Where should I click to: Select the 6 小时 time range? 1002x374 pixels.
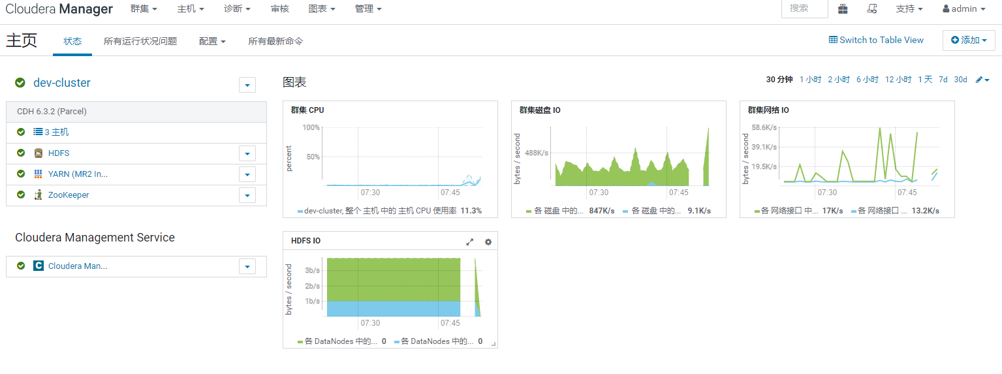(x=868, y=80)
